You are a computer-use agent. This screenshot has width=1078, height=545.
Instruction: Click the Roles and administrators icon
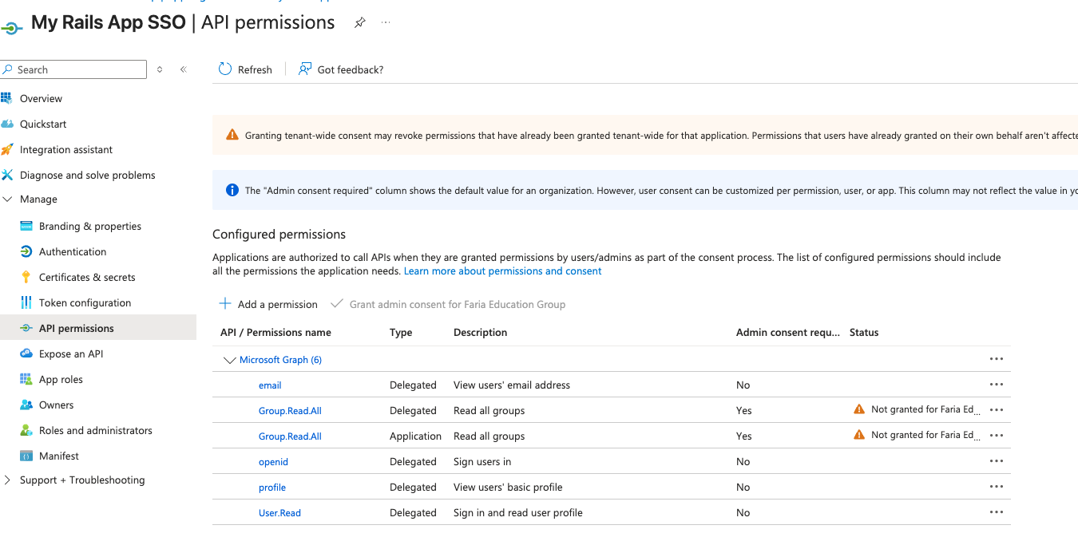coord(26,430)
